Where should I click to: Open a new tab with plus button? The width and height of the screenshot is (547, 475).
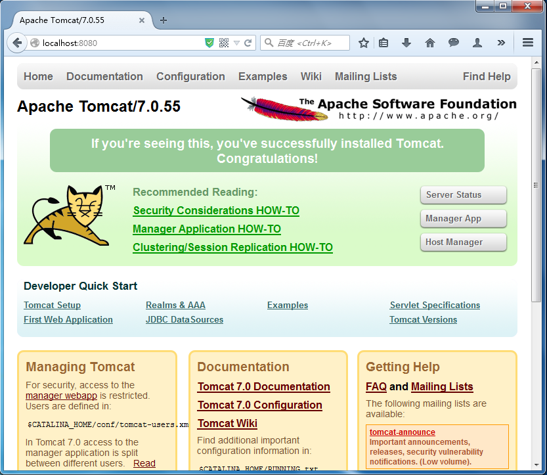pyautogui.click(x=164, y=20)
